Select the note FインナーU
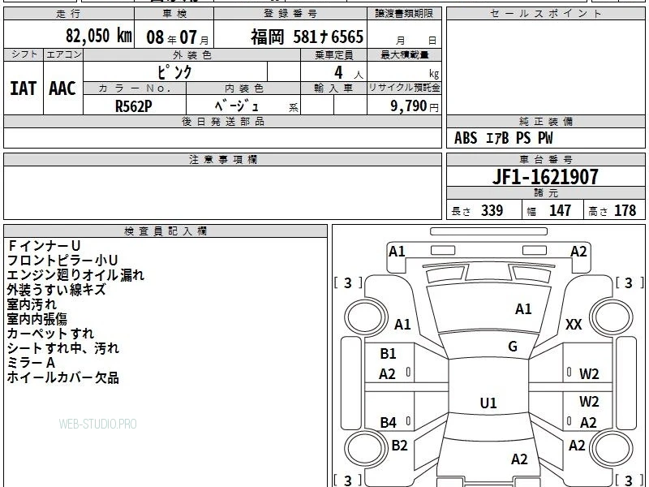 tap(44, 246)
